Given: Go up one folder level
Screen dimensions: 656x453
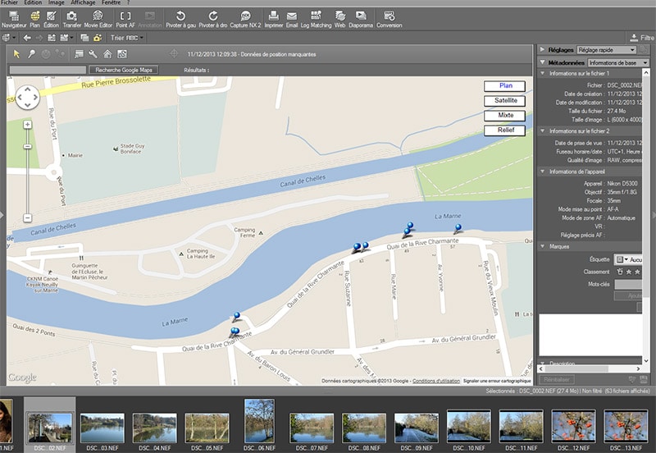Looking at the screenshot, I should pyautogui.click(x=52, y=38).
